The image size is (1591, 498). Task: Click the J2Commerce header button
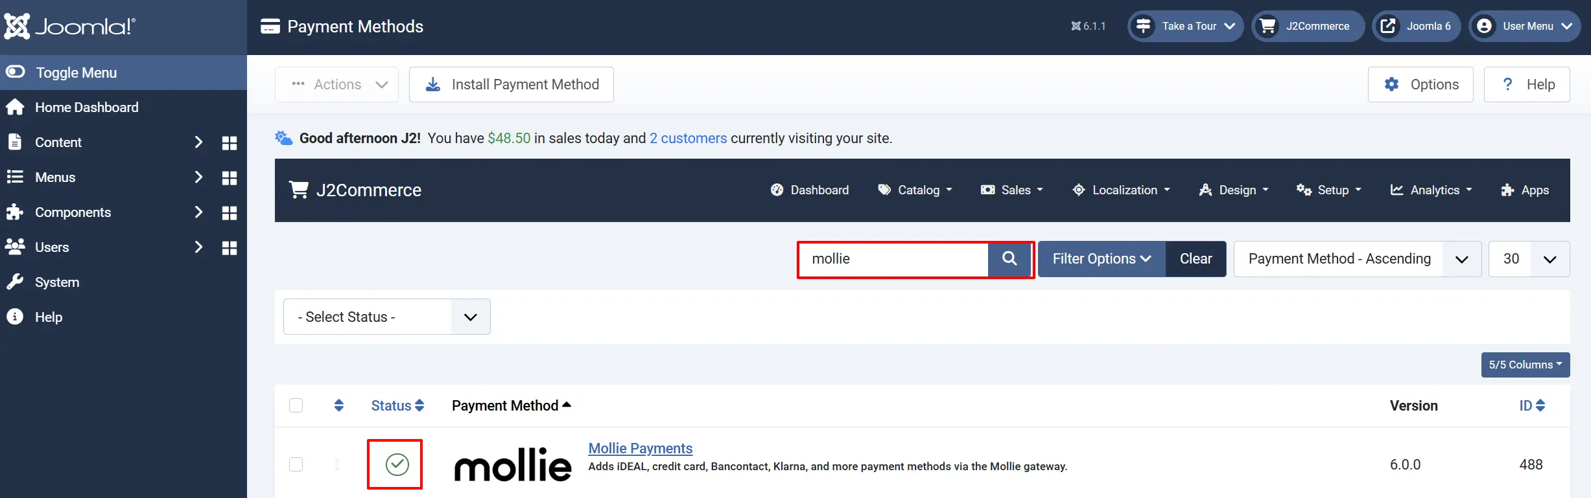pyautogui.click(x=1308, y=27)
